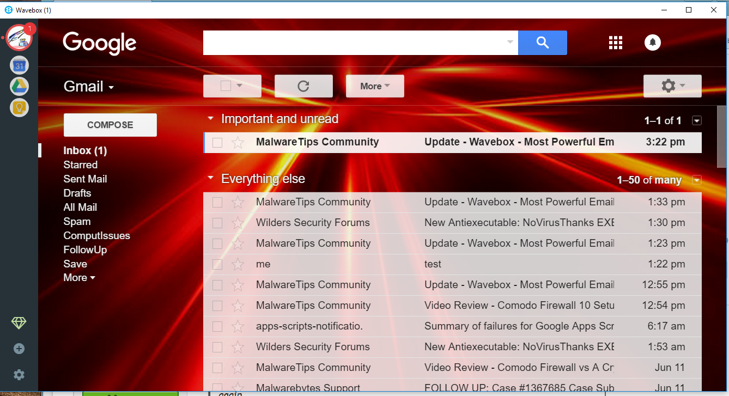
Task: Open the Gmail product switcher dropdown
Action: tap(89, 87)
